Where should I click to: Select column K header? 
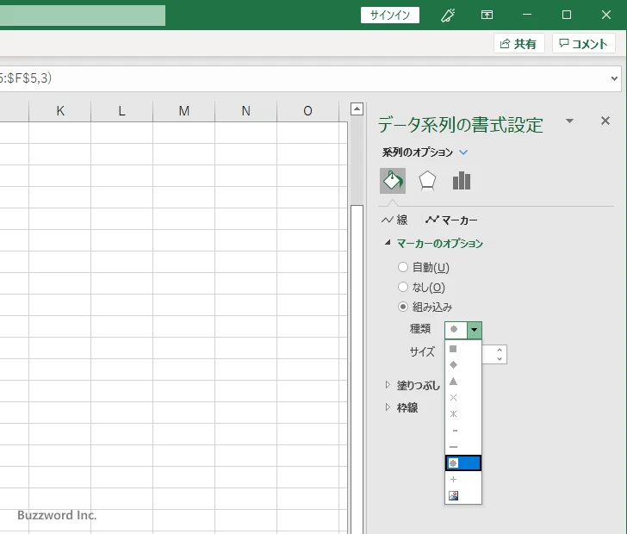coord(60,111)
